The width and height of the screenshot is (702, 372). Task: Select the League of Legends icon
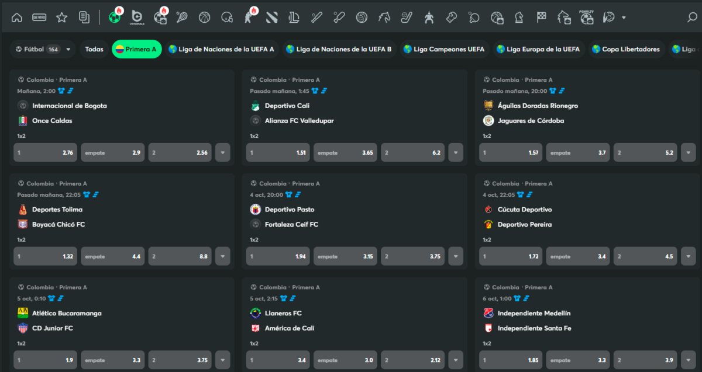coord(294,18)
